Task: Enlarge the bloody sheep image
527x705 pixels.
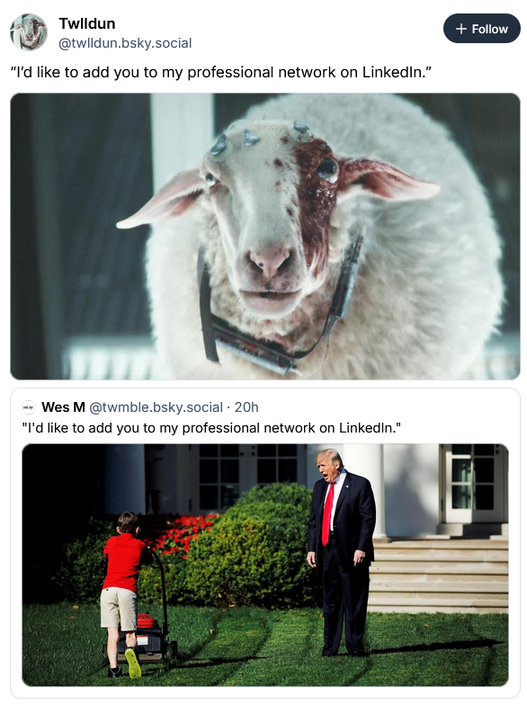Action: tap(264, 236)
